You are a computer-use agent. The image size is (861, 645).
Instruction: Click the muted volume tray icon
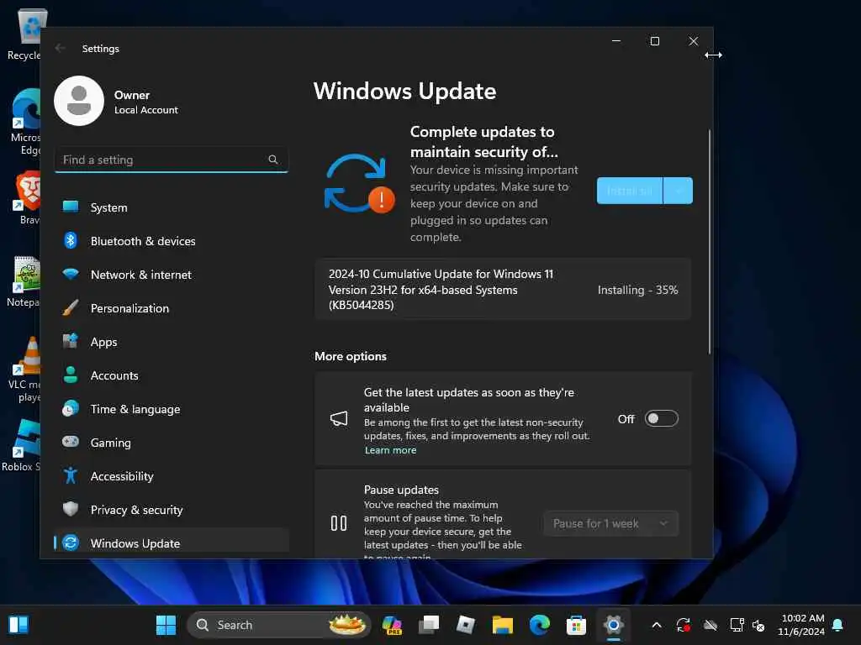coord(758,625)
